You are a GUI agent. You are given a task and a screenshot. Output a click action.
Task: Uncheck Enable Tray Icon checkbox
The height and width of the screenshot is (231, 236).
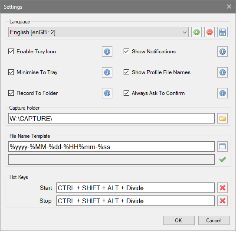11,52
